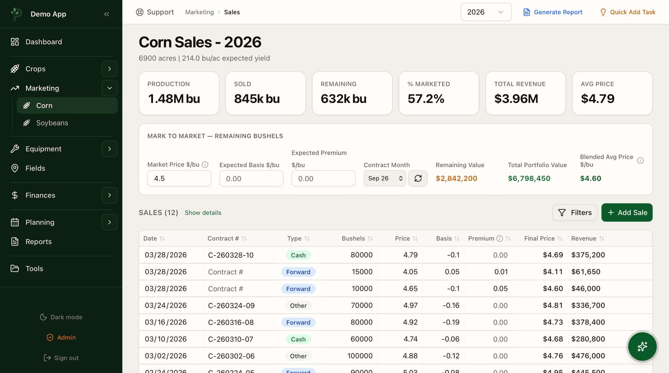Open Support via the life-ring icon

tap(139, 12)
